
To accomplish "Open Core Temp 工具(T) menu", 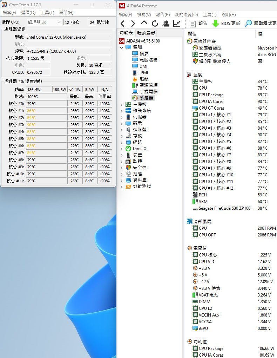I will [x=47, y=13].
